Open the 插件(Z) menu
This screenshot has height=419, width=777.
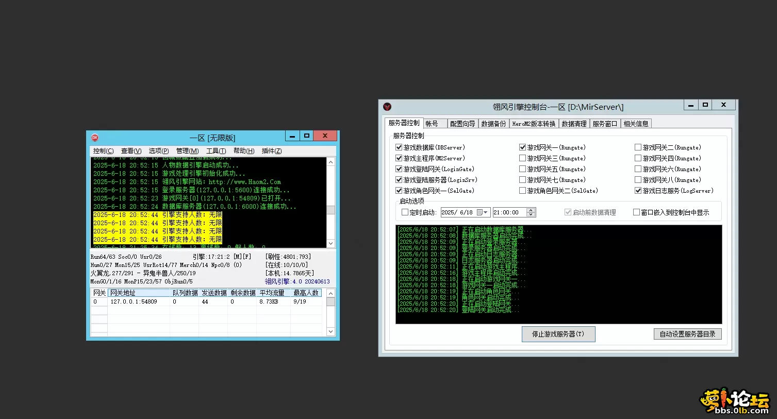click(272, 151)
